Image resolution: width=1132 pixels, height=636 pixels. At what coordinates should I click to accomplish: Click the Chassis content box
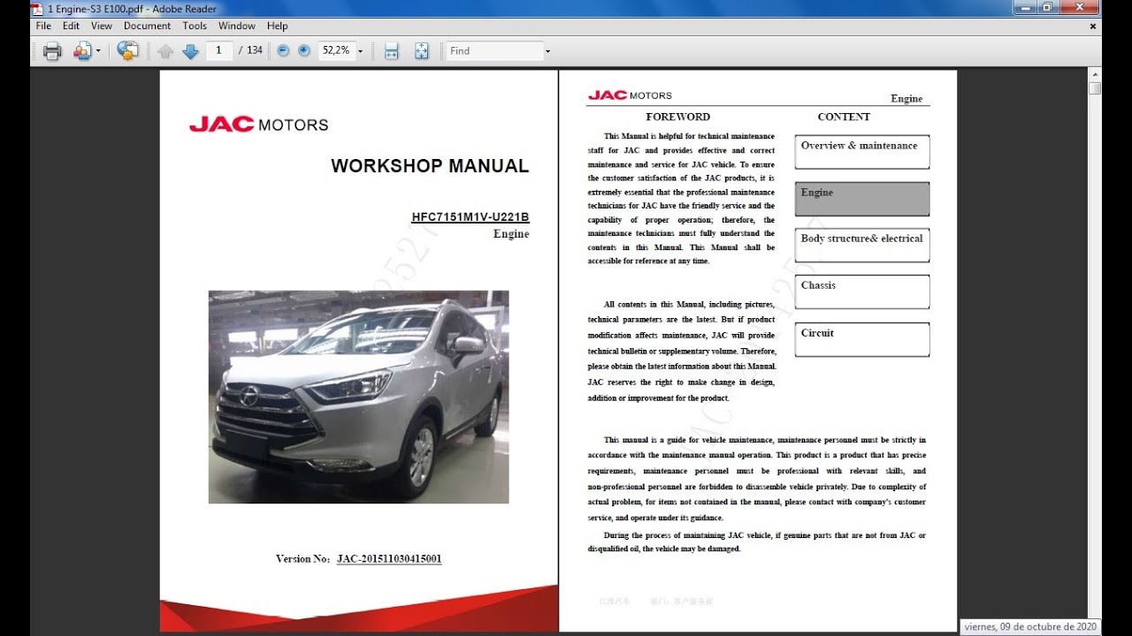pyautogui.click(x=862, y=291)
